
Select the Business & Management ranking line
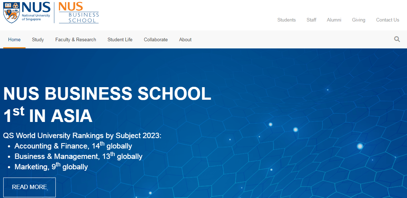78,156
